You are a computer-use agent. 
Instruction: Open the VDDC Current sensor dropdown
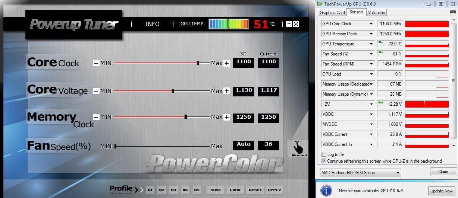(371, 134)
